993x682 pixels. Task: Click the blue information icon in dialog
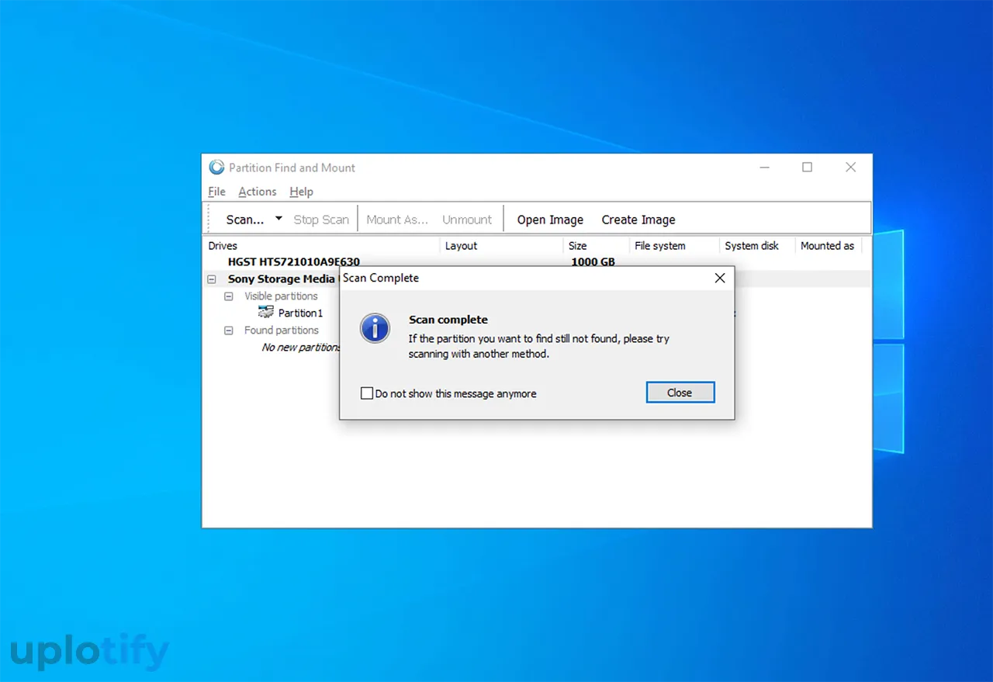click(375, 328)
